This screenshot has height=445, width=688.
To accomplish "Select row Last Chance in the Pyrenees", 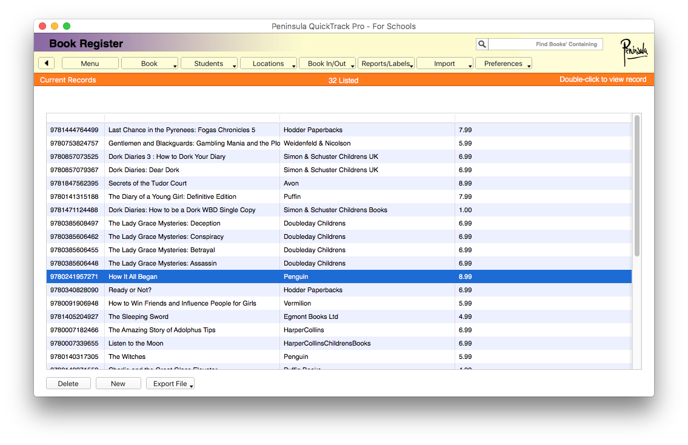I will (339, 130).
